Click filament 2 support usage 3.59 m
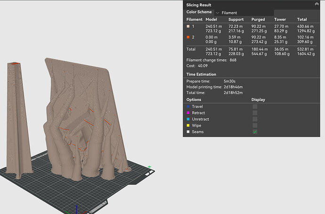This screenshot has height=214, width=325. (235, 38)
